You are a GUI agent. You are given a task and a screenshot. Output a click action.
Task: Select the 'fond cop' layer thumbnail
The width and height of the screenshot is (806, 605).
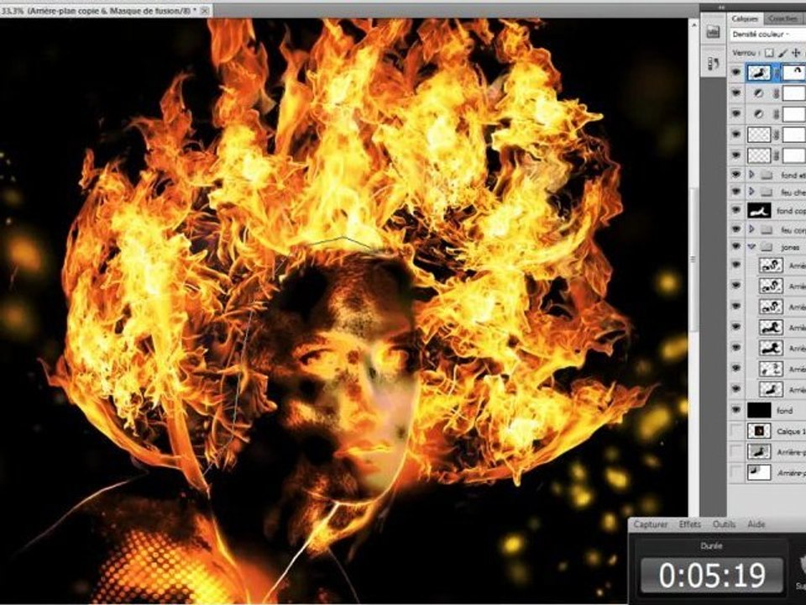(x=759, y=210)
